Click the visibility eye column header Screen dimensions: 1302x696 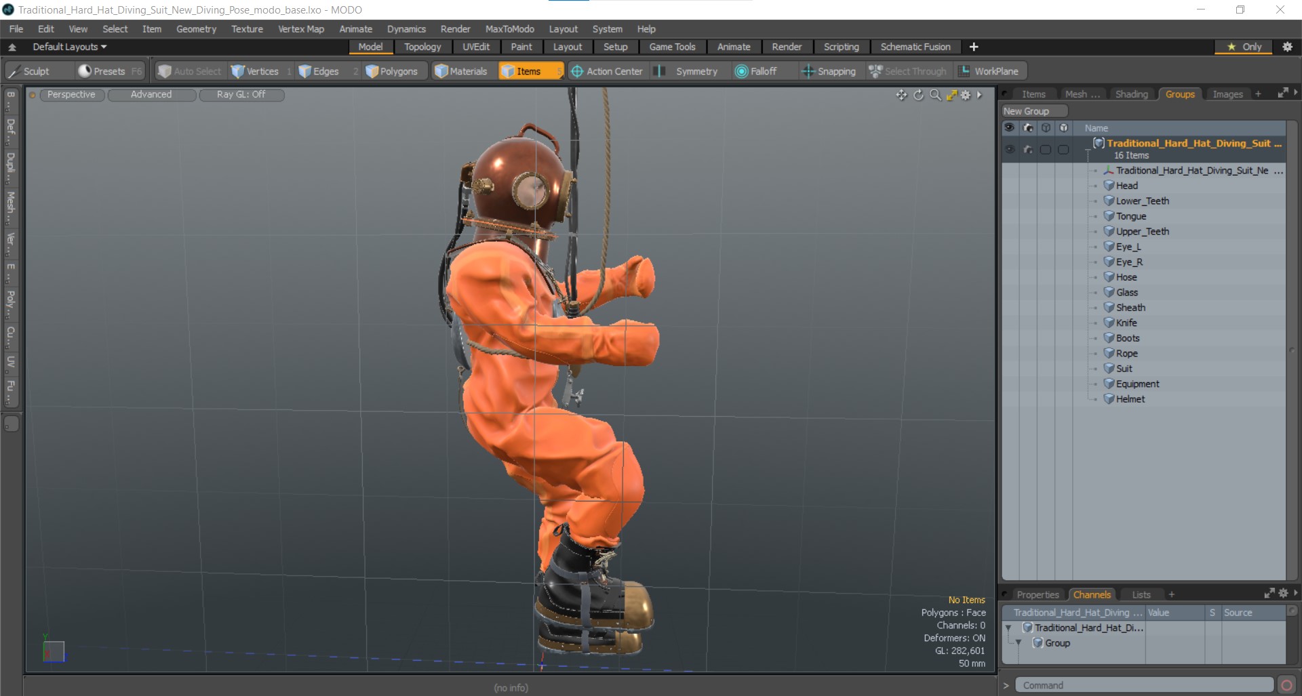(x=1010, y=128)
